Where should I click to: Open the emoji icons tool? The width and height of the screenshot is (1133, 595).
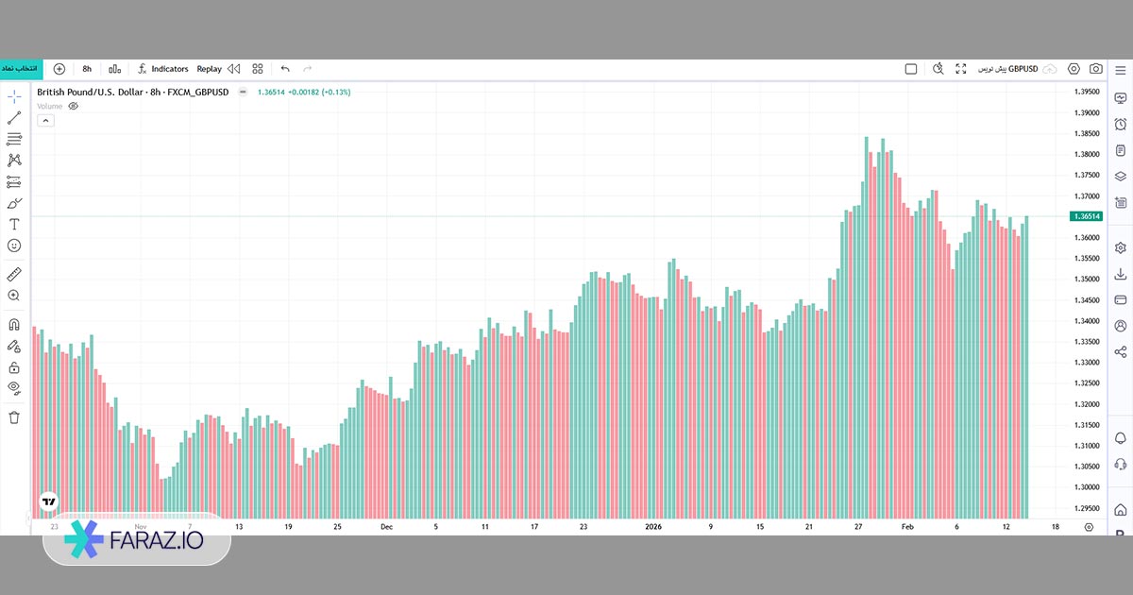(x=14, y=246)
